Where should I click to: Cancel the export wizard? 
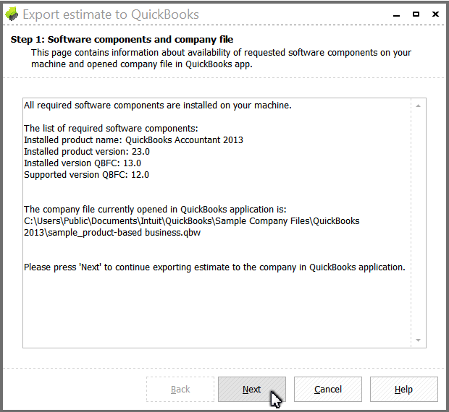[x=328, y=389]
